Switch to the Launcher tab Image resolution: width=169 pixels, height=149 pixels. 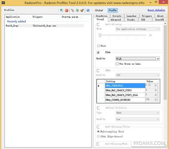click(131, 16)
